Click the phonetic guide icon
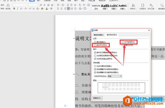 tap(52, 5)
